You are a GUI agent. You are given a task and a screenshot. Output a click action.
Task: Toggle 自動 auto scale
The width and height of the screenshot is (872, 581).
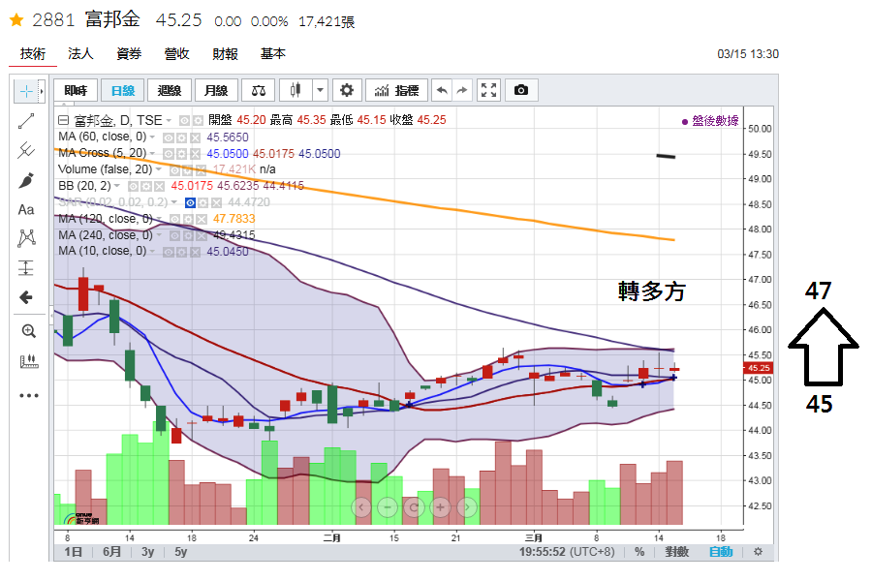click(721, 552)
